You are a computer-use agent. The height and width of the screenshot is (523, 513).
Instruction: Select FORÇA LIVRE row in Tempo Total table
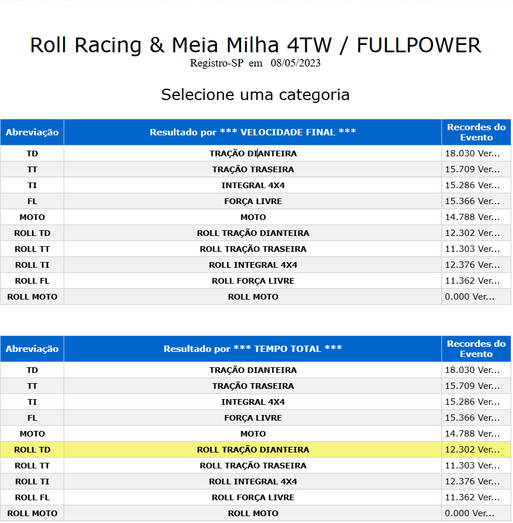(x=253, y=418)
